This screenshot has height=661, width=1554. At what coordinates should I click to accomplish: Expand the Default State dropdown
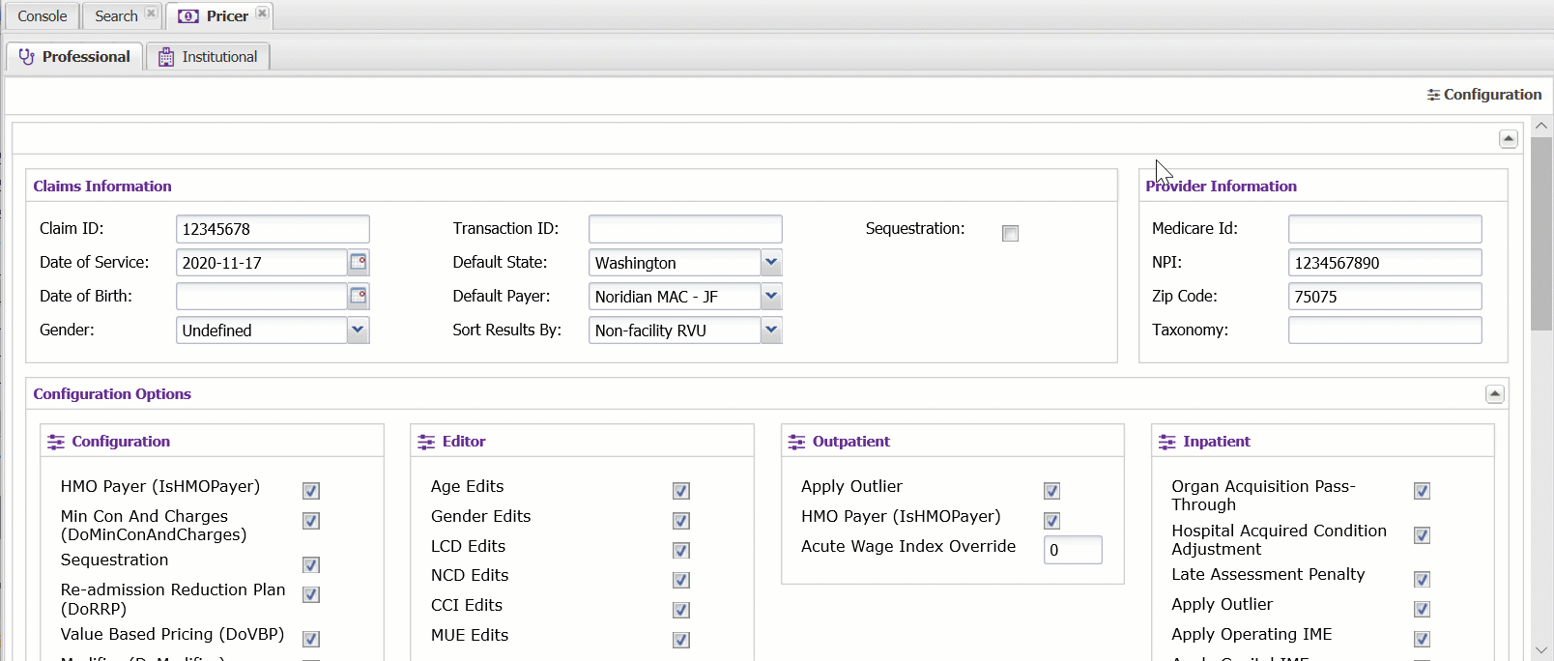(770, 262)
